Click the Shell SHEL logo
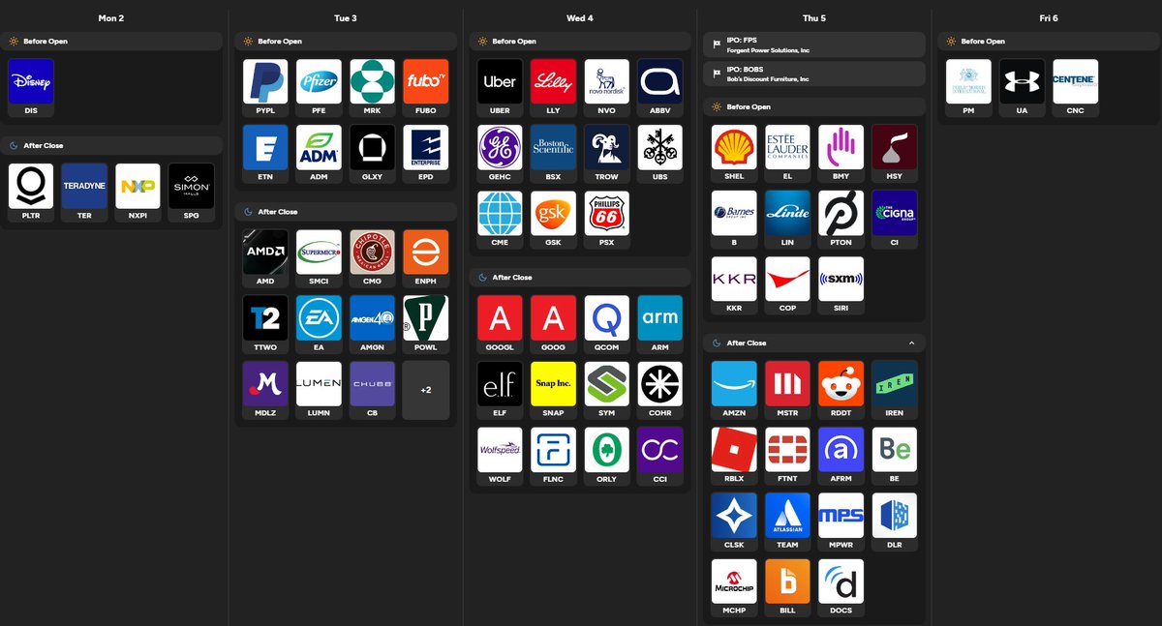Screen dimensions: 1162x626 point(734,147)
